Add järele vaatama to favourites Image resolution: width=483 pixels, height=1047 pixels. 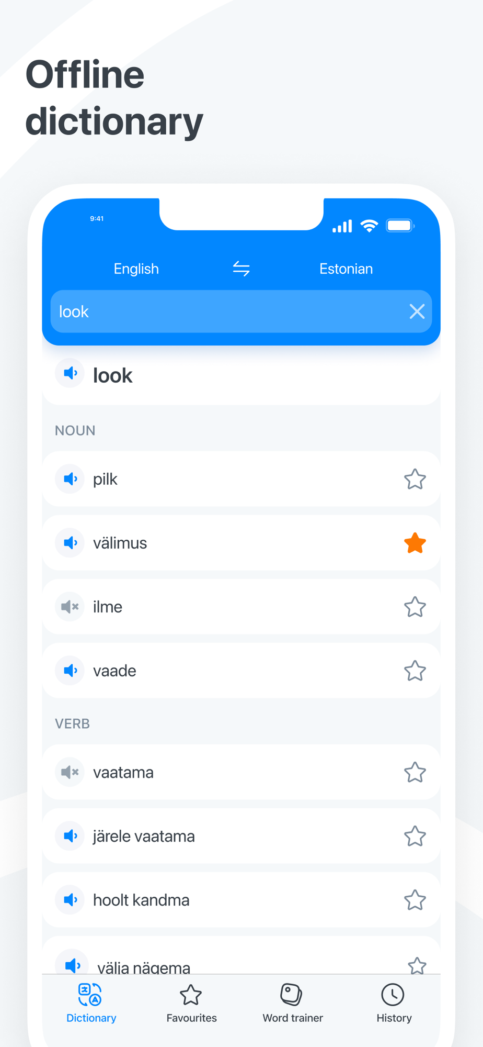click(415, 836)
